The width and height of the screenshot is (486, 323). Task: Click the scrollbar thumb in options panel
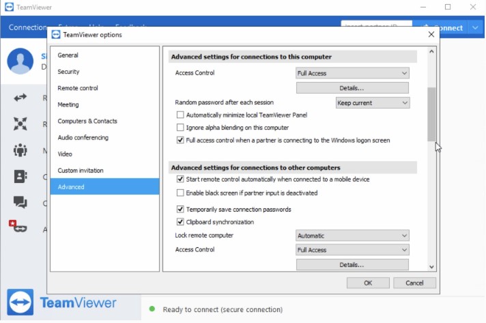[431, 114]
